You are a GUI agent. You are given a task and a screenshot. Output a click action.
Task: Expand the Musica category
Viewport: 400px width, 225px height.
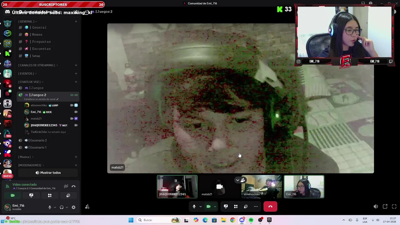[26, 157]
